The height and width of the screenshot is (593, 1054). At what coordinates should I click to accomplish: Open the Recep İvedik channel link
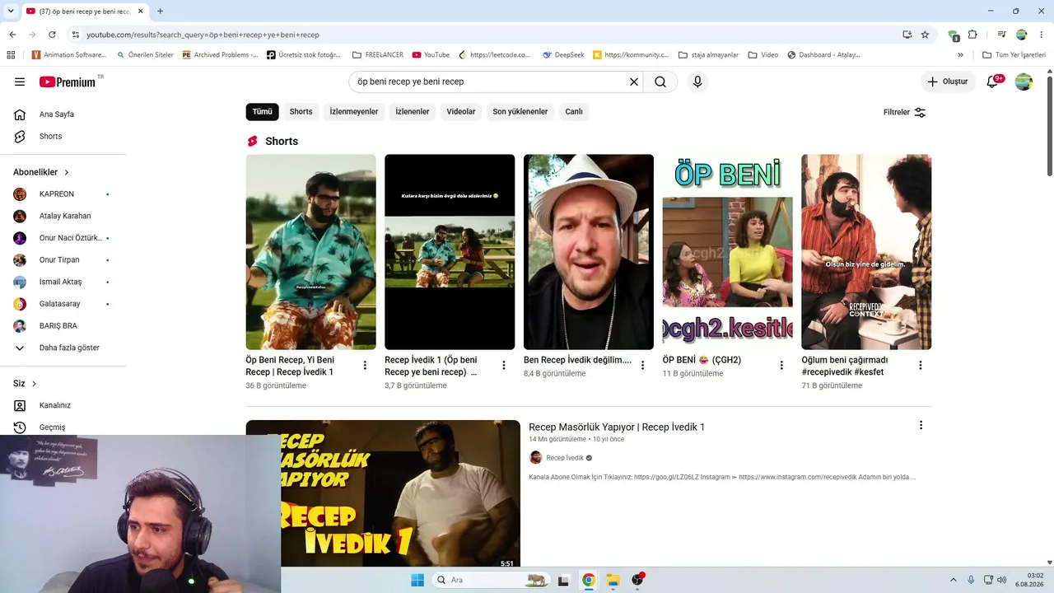[x=564, y=458]
